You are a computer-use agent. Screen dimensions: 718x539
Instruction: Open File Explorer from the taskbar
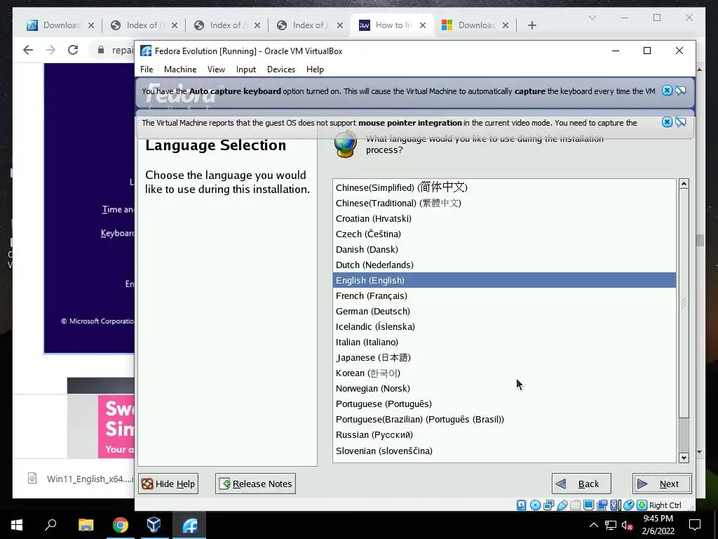[86, 525]
